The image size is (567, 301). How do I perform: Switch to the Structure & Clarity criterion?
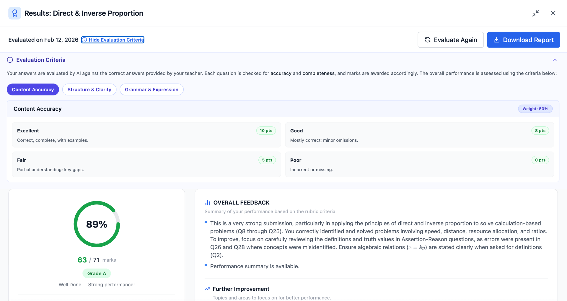[89, 89]
